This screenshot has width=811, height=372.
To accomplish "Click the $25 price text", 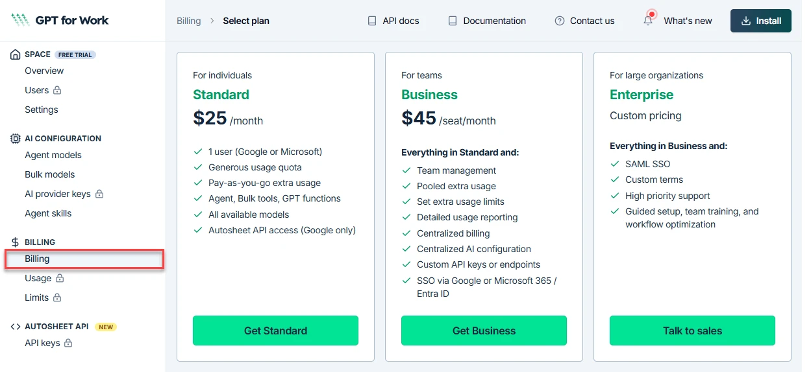I will (210, 118).
